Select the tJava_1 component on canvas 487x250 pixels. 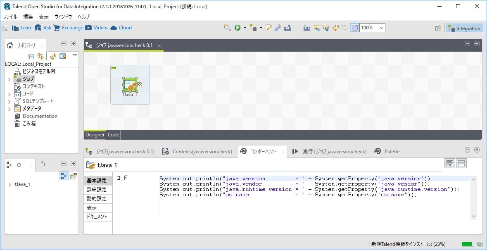(130, 85)
